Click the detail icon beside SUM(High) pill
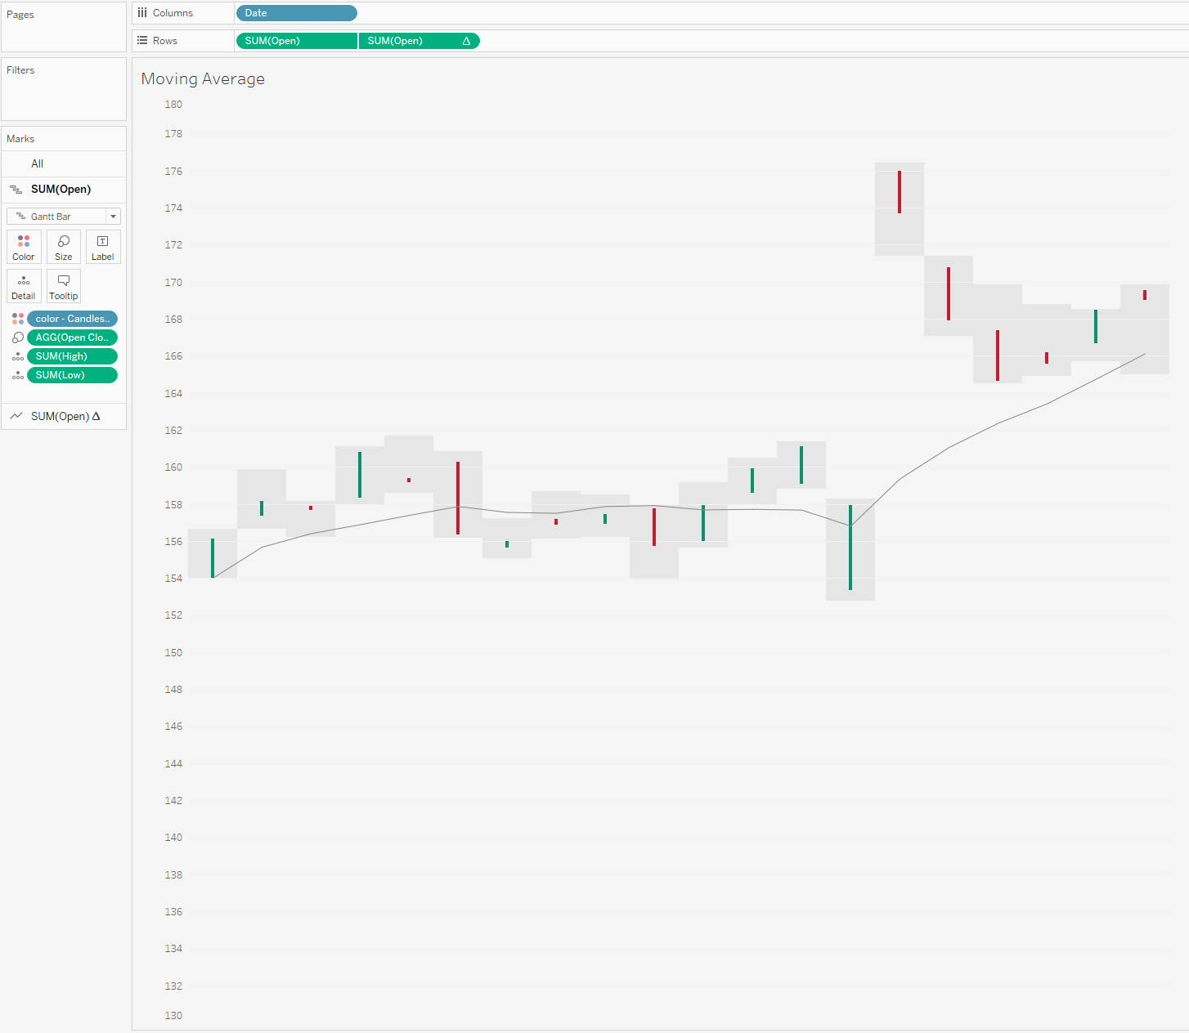The height and width of the screenshot is (1033, 1189). pos(18,356)
